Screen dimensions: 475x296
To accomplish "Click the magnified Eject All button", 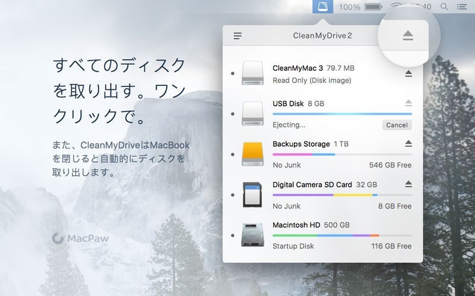I will point(407,36).
